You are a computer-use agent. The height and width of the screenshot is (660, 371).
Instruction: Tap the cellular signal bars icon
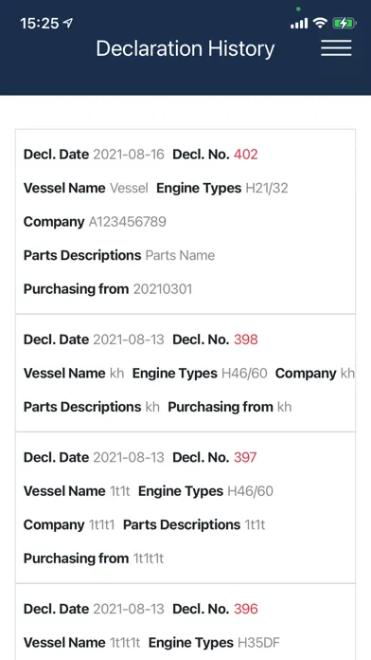[299, 24]
